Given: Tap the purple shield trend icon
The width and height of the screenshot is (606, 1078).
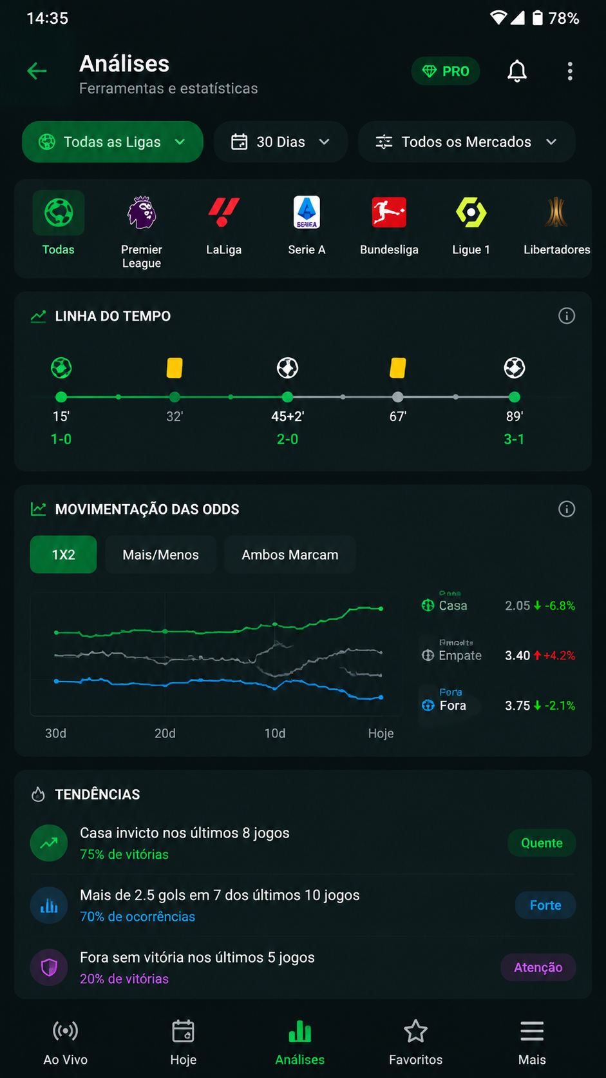Looking at the screenshot, I should pos(49,967).
